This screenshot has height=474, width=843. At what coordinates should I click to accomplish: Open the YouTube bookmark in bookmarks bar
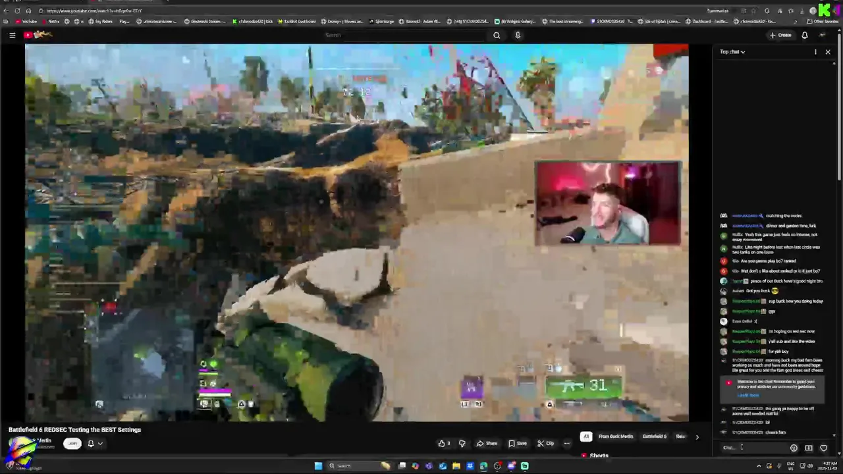click(x=26, y=21)
